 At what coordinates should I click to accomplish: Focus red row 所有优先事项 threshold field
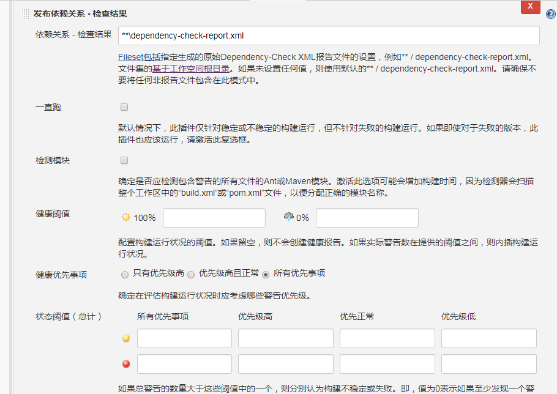tap(184, 364)
